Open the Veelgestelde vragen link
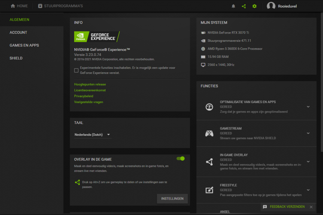 pyautogui.click(x=89, y=102)
